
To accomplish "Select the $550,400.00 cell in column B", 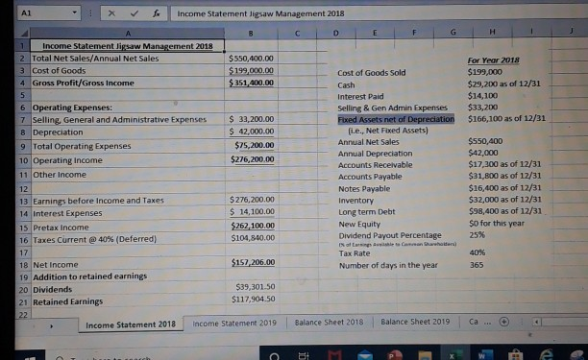I will coord(252,59).
